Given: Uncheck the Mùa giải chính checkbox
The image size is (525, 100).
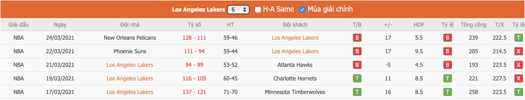Looking at the screenshot, I should click(302, 10).
